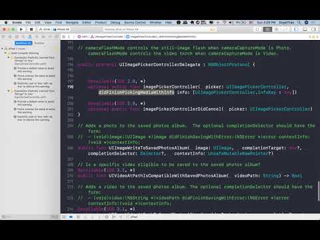Open the Editor menu
320x240 pixels.
(x=87, y=23)
